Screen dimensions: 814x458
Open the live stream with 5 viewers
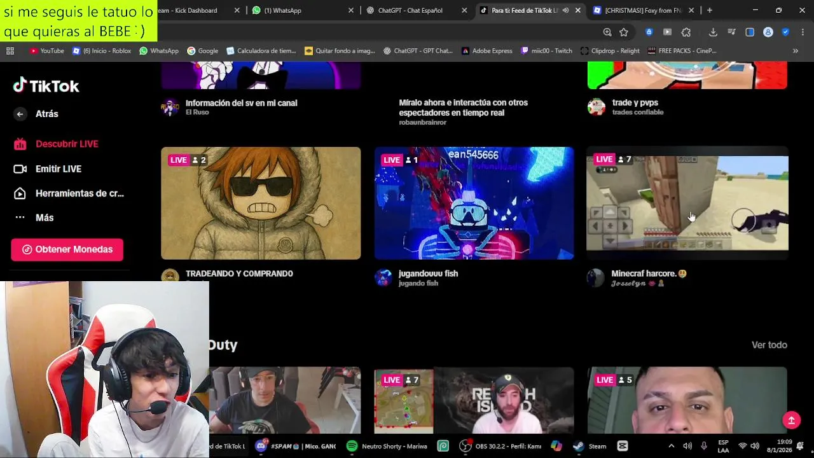(687, 400)
